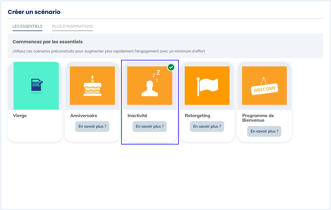The width and height of the screenshot is (331, 210).
Task: Click the blank document pencil icon
Action: [36, 86]
